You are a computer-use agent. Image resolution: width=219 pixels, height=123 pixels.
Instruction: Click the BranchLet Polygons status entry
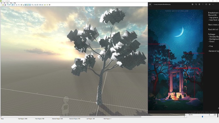click(x=75, y=119)
